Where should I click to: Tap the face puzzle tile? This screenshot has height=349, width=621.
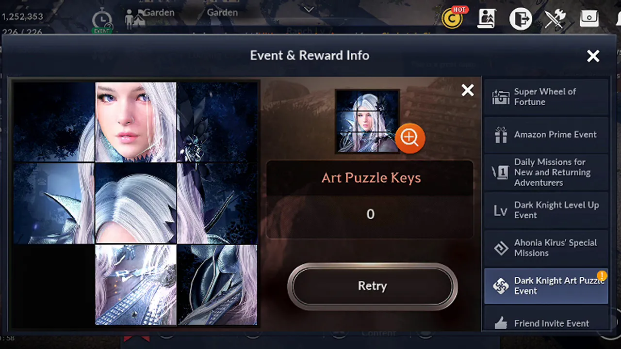point(135,122)
